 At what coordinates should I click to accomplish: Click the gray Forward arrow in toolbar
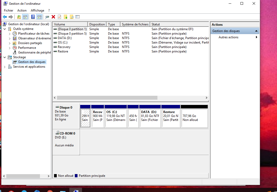click(11, 17)
